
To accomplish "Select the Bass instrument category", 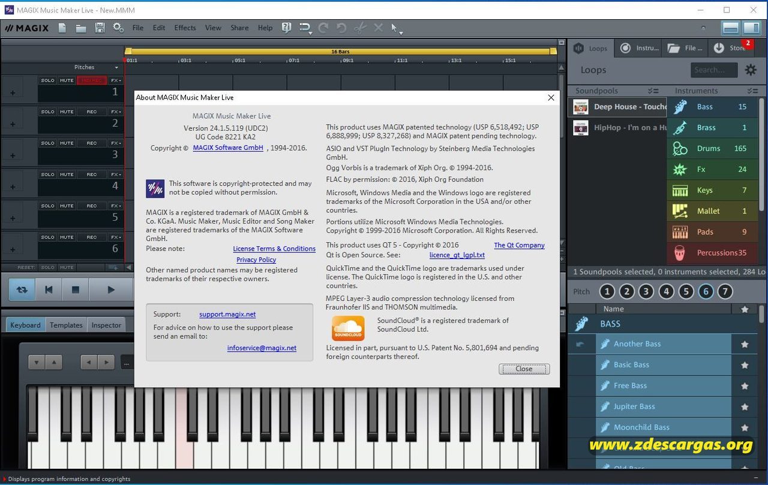I will (712, 107).
